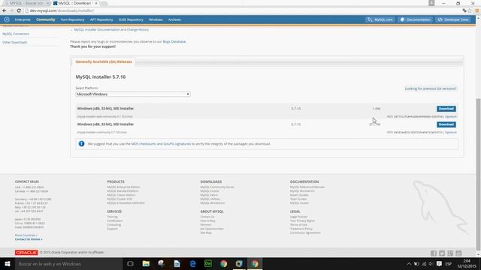Open MySQL.com button in top bar
Viewport: 481px width, 270px height.
[380, 19]
